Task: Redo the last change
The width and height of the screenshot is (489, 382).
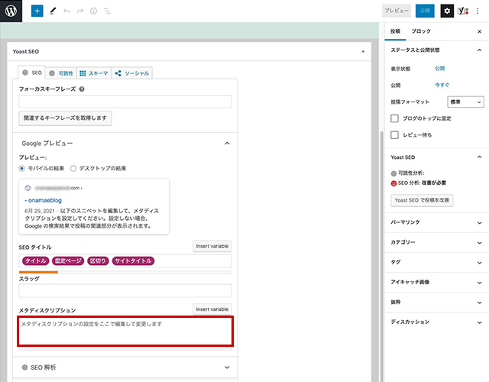Action: pos(80,11)
